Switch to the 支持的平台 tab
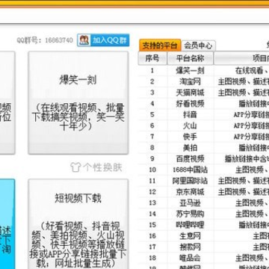 pos(160,46)
